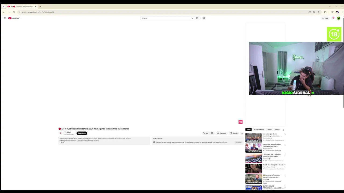The height and width of the screenshot is (193, 344).
Task: Open 'CUARTO DEBATE PRESIDENCIAL' video title
Action: click(x=273, y=187)
